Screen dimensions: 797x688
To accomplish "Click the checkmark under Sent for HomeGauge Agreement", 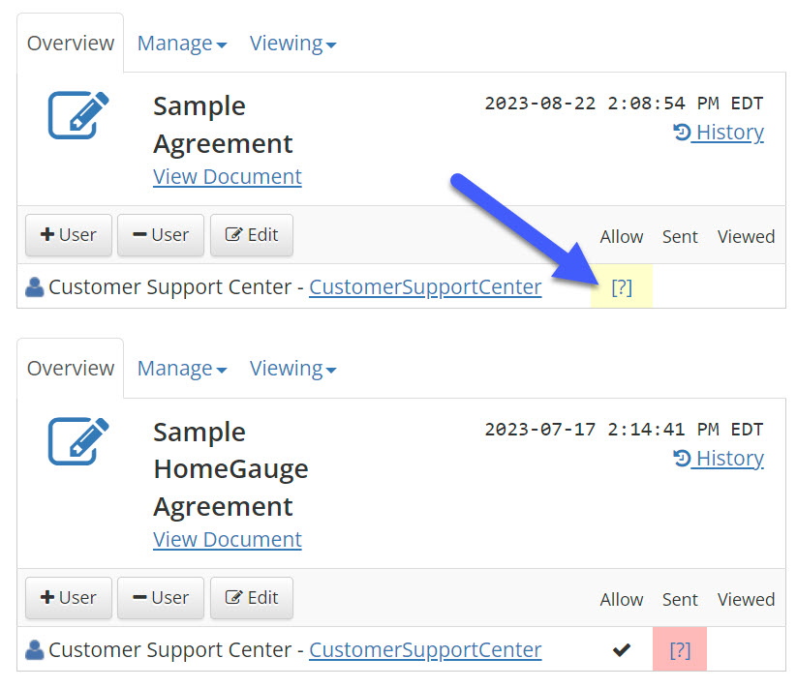I will [x=622, y=650].
